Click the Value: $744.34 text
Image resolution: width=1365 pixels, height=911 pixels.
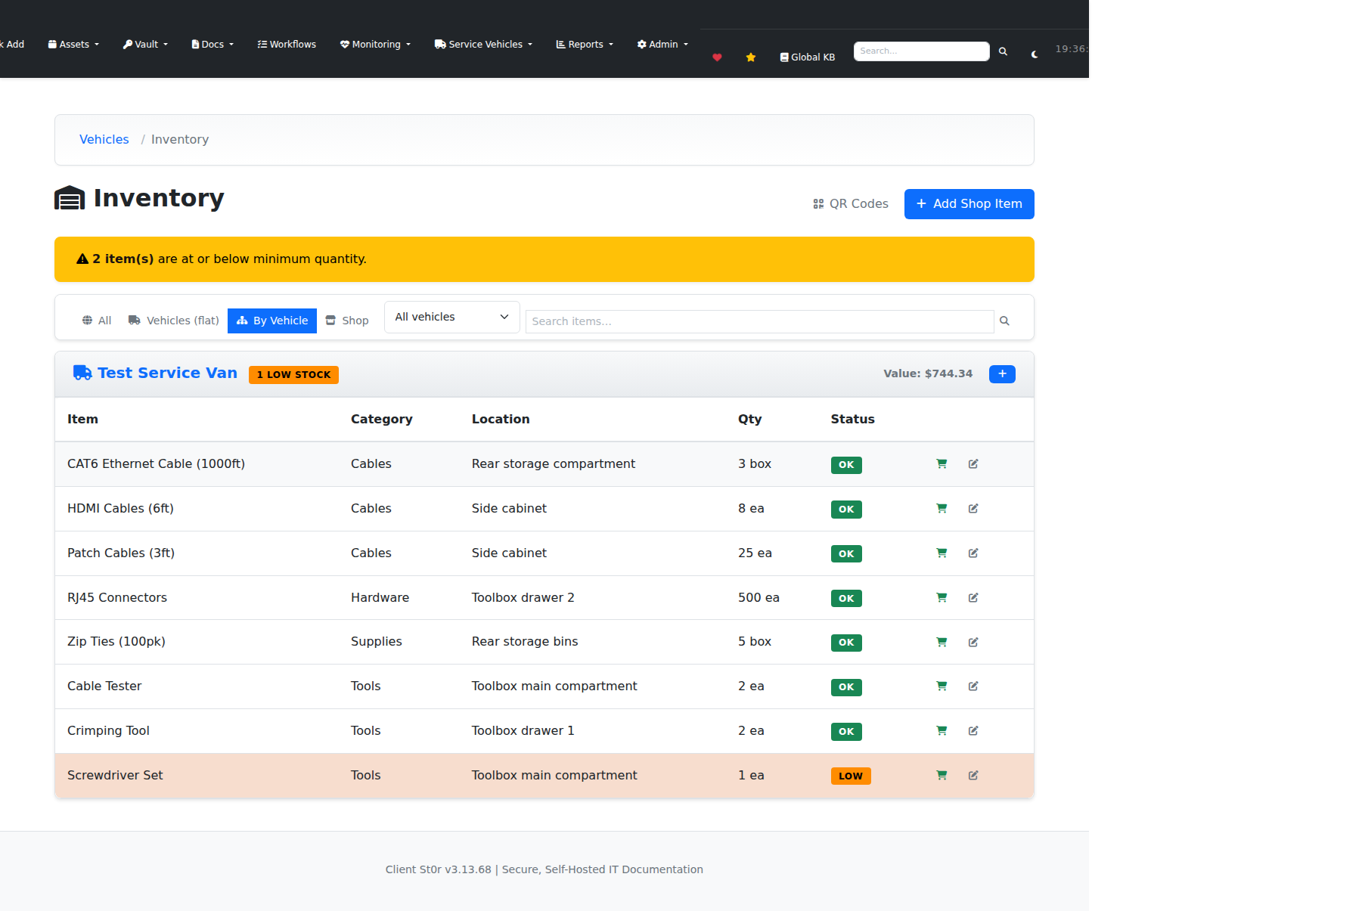(x=928, y=374)
